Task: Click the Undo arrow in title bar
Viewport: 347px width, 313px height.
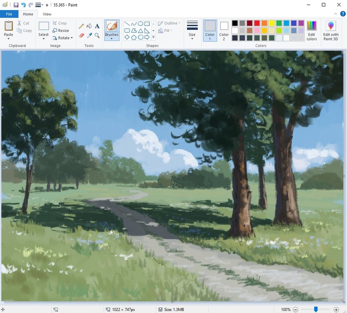Action: tap(23, 5)
